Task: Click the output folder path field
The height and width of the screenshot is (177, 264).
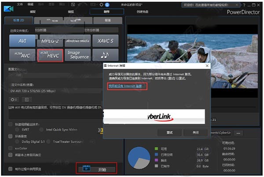Action: pos(221,133)
